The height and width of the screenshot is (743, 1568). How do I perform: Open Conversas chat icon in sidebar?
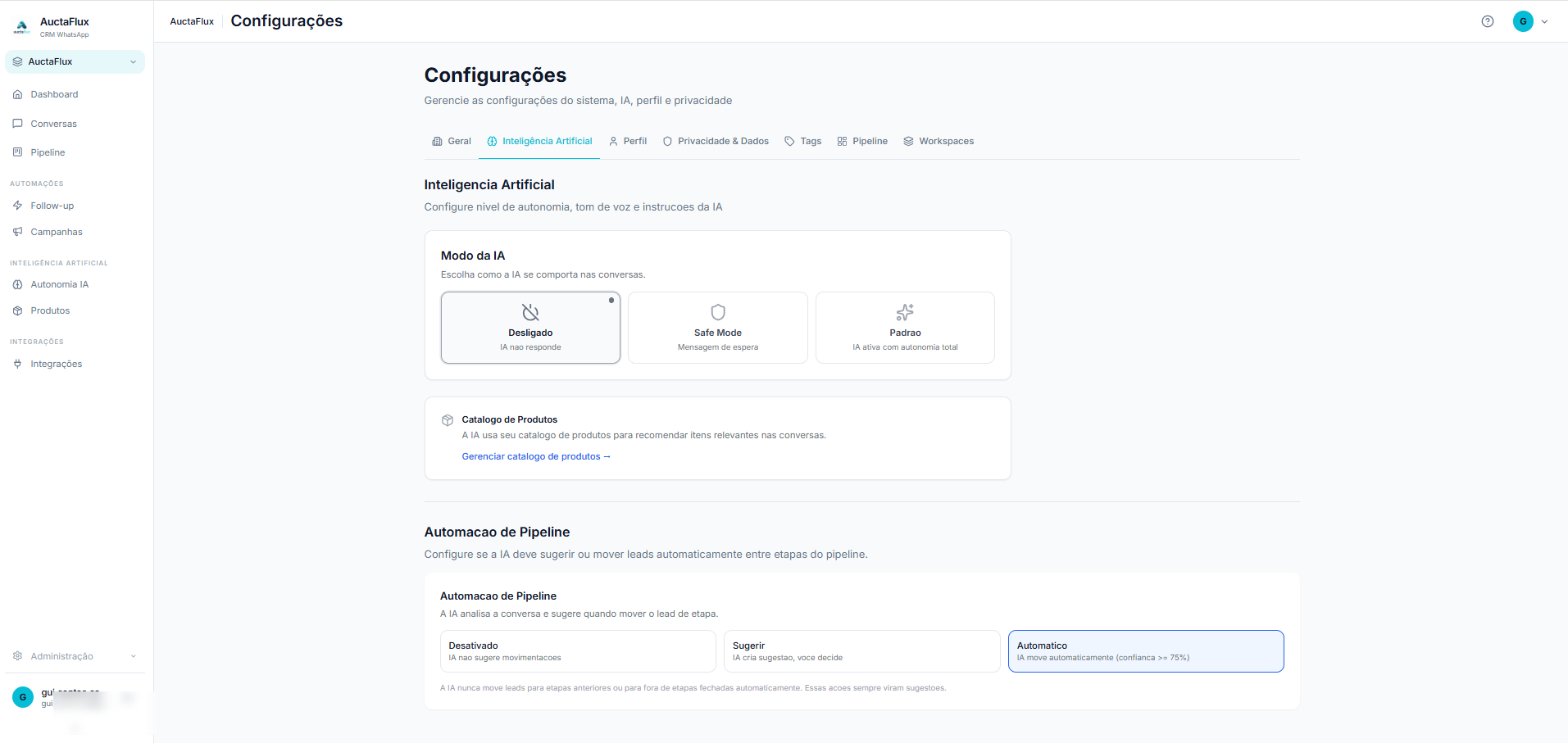17,124
